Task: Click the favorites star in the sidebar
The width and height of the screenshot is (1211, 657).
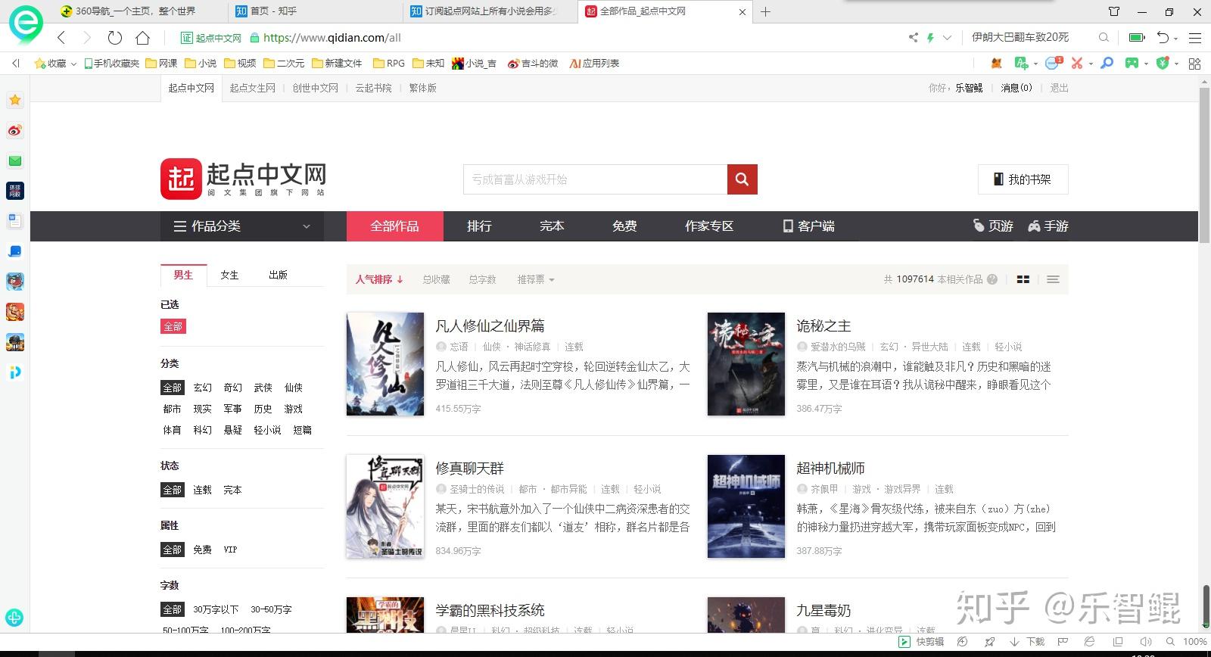Action: pyautogui.click(x=14, y=100)
